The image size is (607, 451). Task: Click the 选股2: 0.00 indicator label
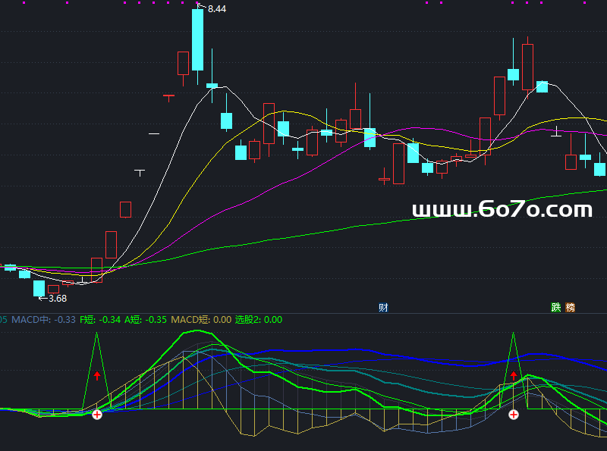[259, 320]
